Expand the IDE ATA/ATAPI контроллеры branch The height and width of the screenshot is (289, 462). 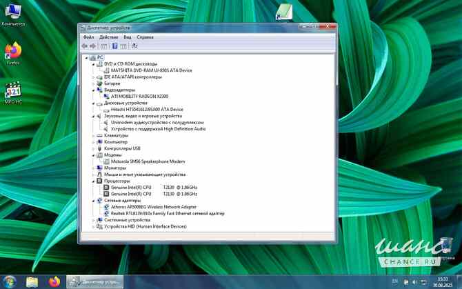point(93,77)
